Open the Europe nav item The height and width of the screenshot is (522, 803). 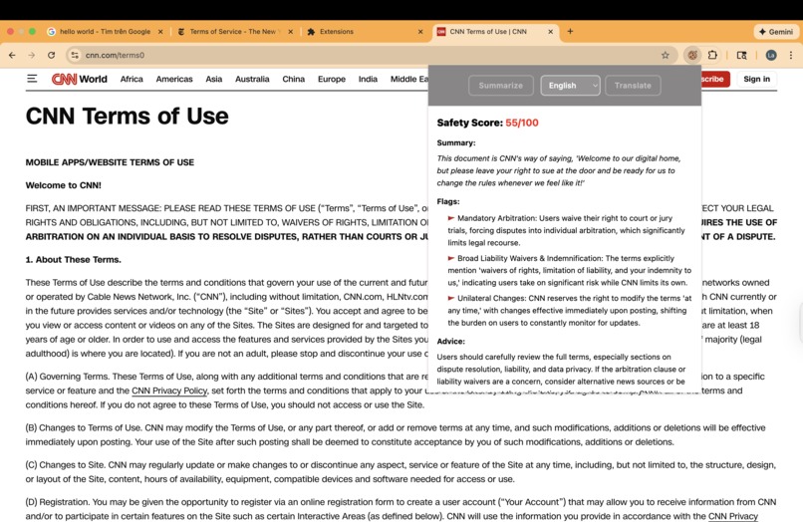pos(332,79)
